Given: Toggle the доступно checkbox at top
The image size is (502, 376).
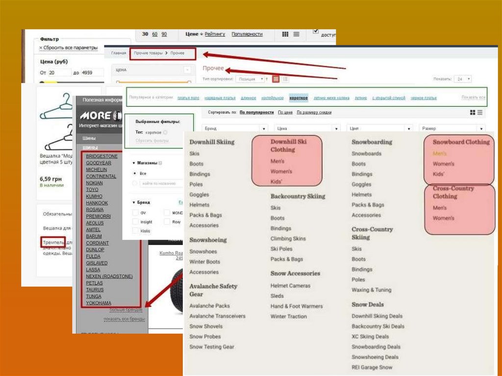Looking at the screenshot, I should pos(316,31).
